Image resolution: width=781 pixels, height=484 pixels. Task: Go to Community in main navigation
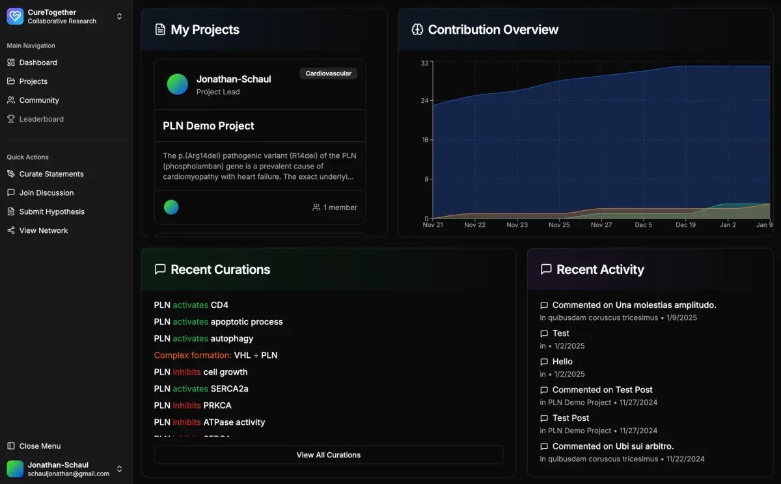pyautogui.click(x=39, y=100)
